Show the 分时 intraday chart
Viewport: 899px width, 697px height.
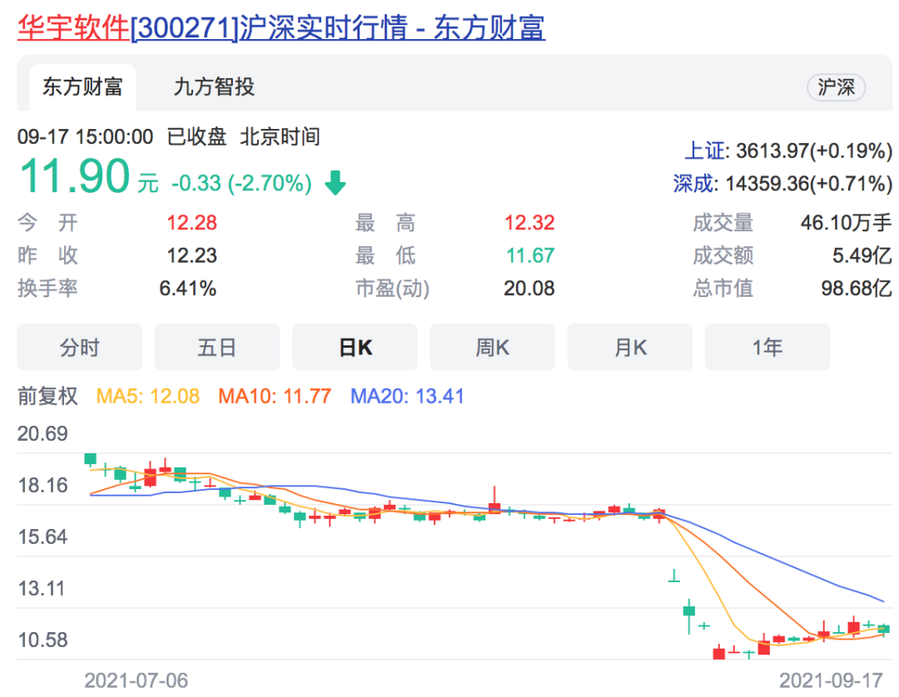tap(80, 347)
